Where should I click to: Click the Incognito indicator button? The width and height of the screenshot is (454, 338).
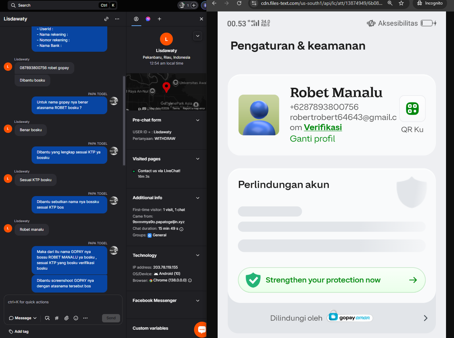tap(430, 3)
